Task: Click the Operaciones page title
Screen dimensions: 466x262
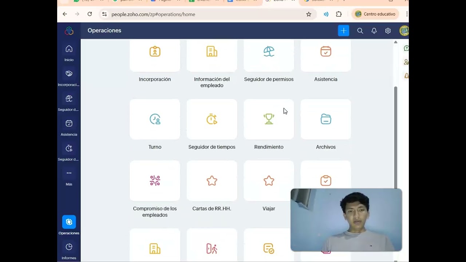Action: pos(104,31)
